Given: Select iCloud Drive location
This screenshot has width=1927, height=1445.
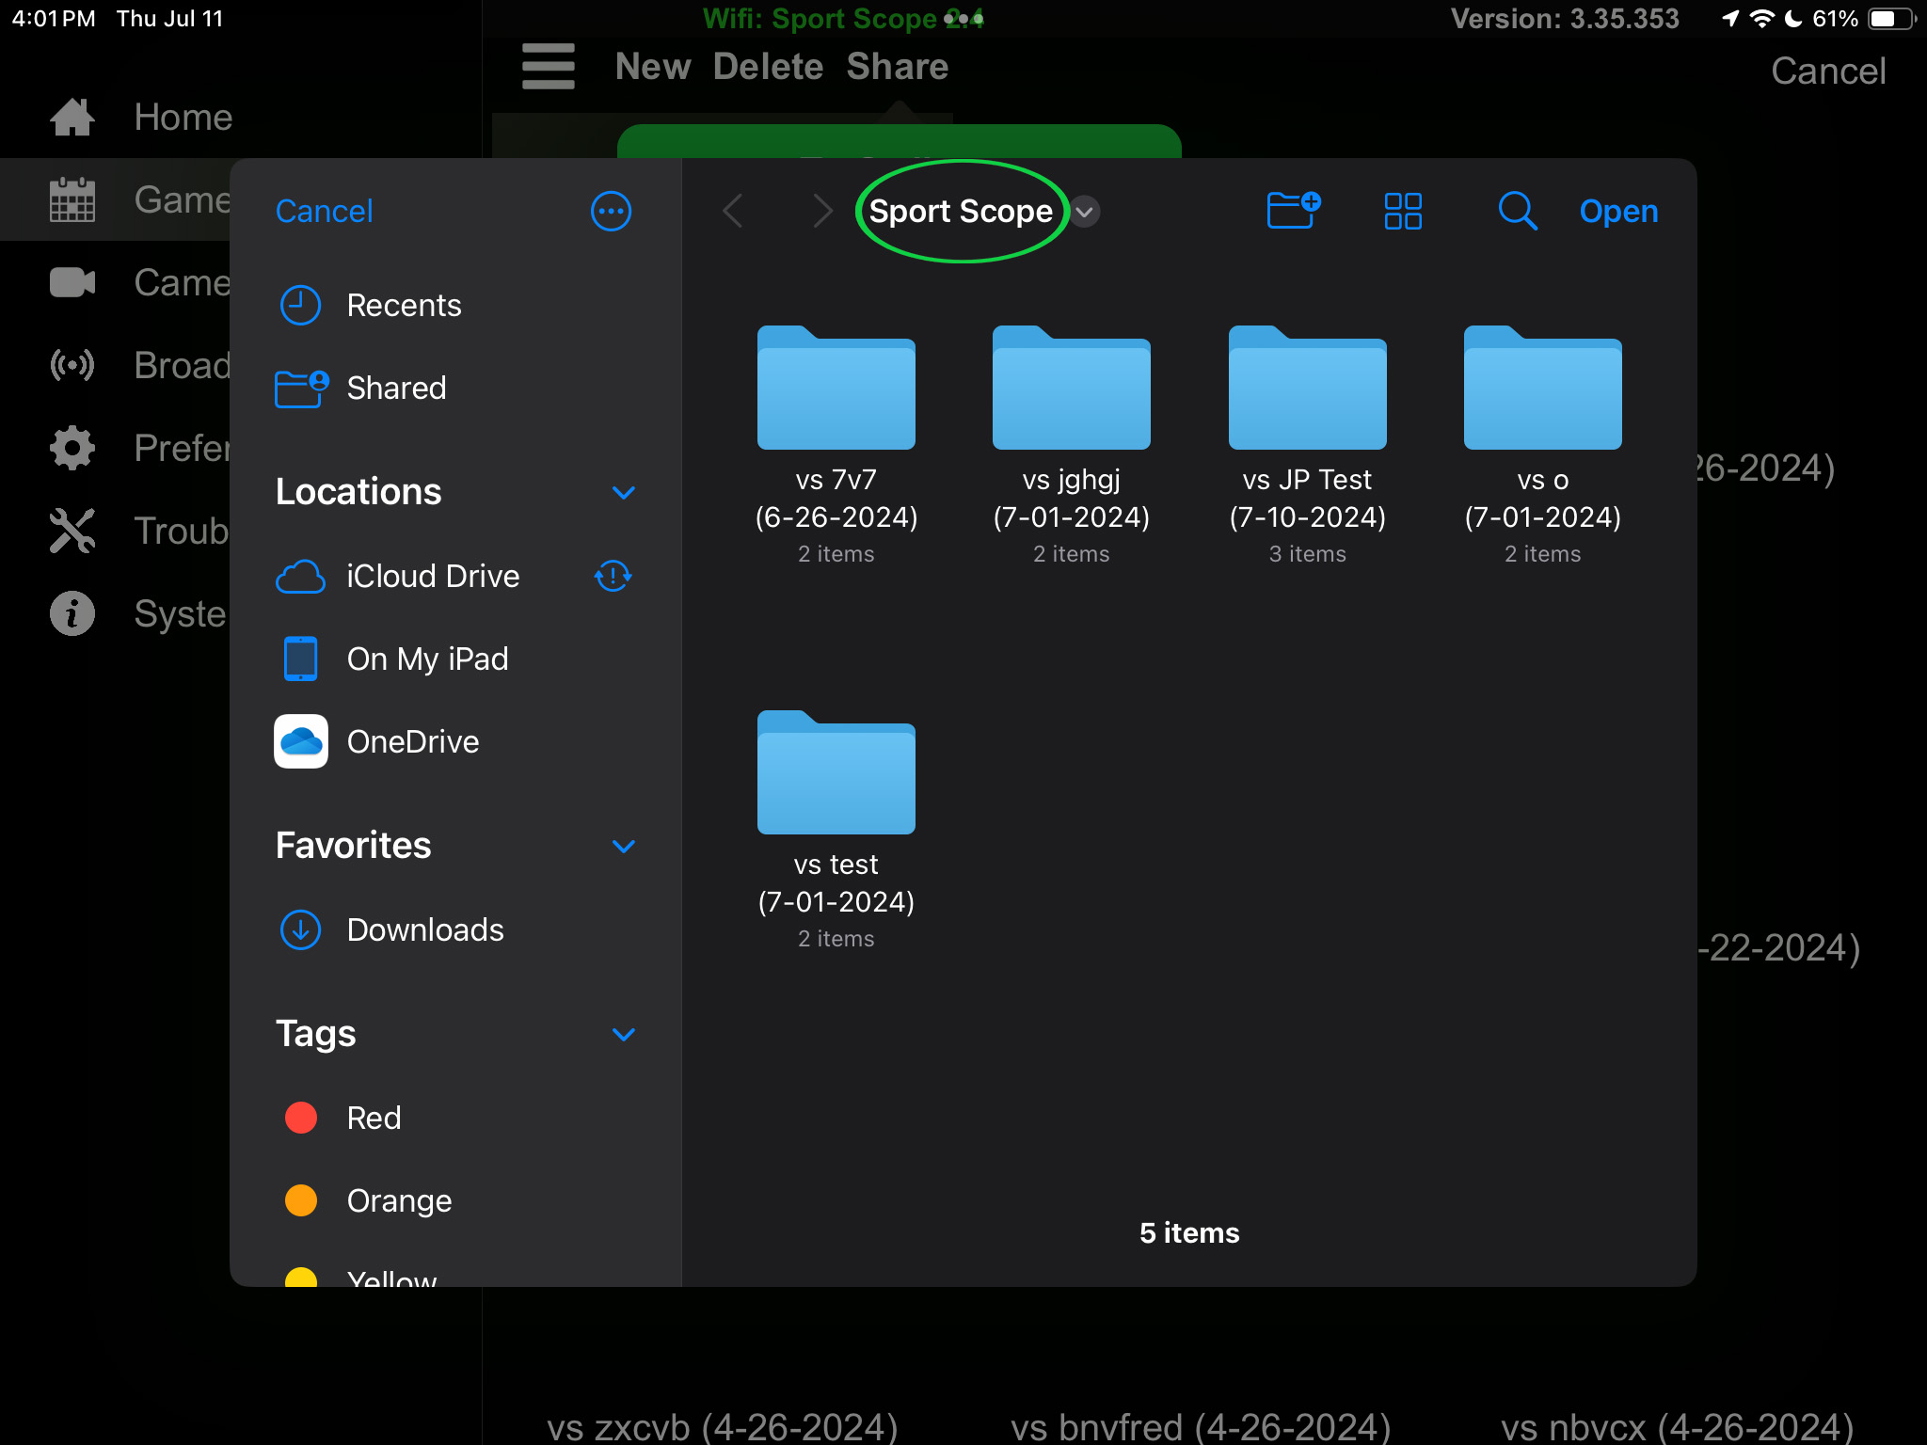Looking at the screenshot, I should click(x=455, y=576).
